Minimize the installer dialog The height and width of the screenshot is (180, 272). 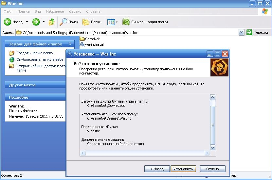209,54
